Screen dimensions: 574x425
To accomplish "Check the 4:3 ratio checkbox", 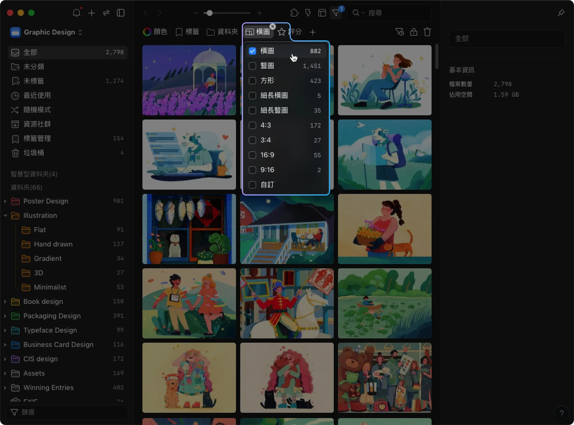I will [x=253, y=125].
